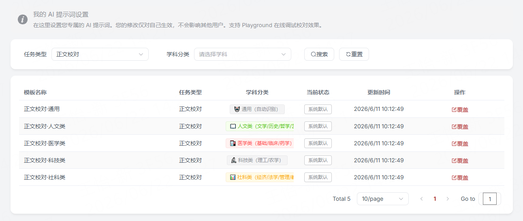Click 正文校对 task type cell in 医学类 row
The image size is (523, 221).
[x=190, y=143]
